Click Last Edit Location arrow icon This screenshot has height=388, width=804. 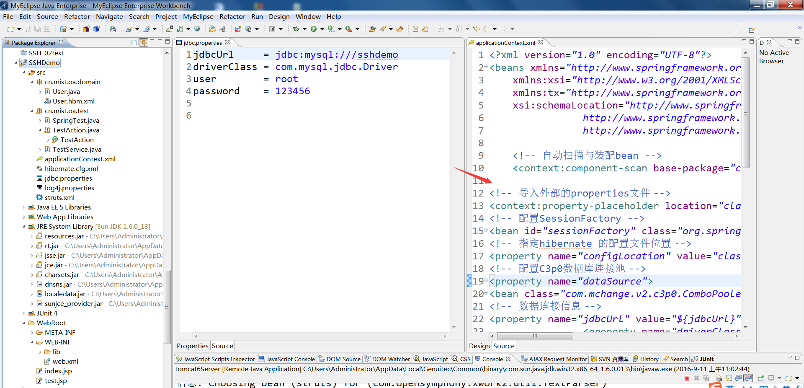point(476,29)
